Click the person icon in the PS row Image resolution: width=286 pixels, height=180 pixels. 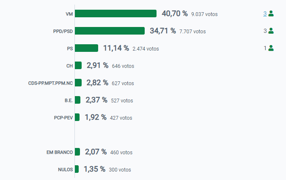point(271,48)
